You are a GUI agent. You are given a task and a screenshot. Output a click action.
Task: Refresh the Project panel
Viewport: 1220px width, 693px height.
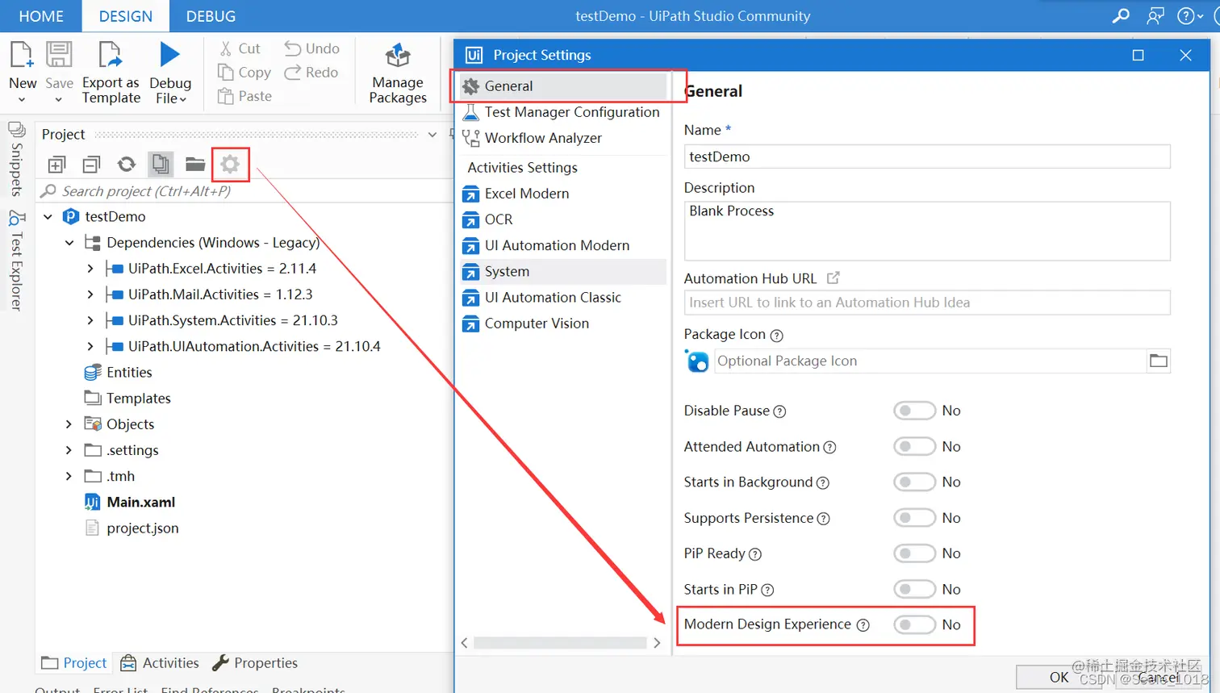click(127, 165)
